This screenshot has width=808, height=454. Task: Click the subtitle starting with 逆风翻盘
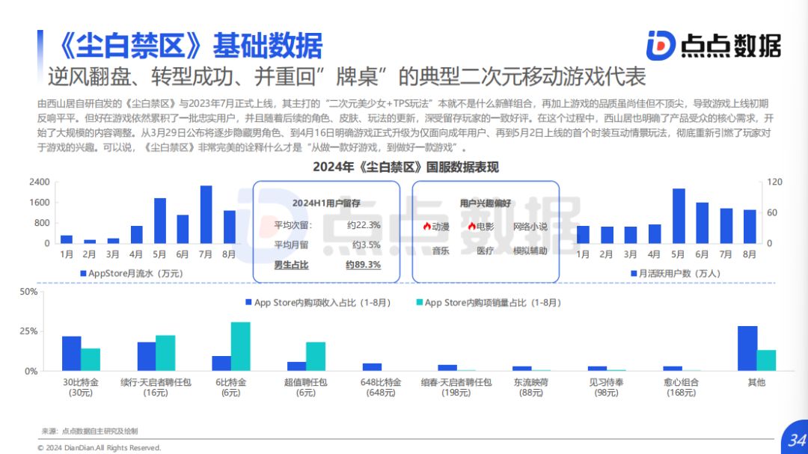point(346,77)
